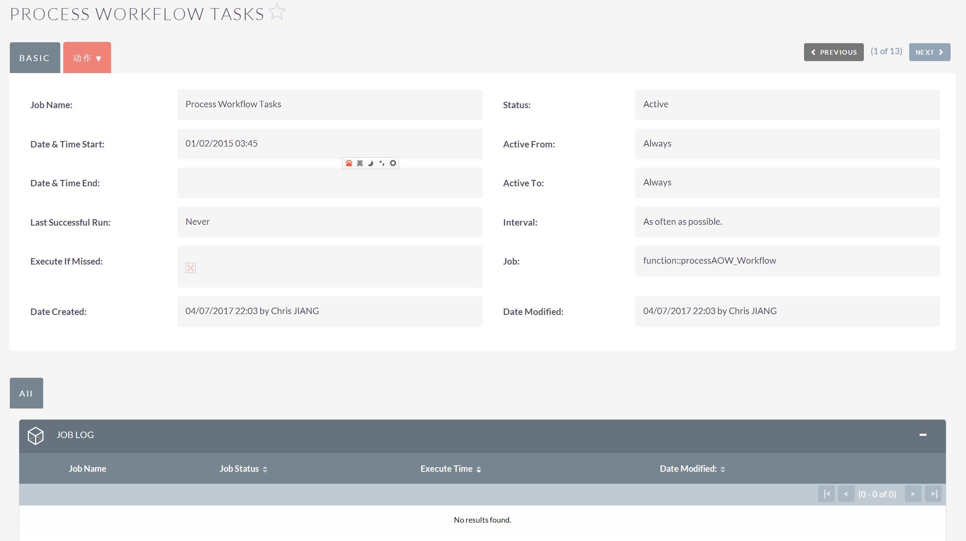Open IME settings gear icon

tap(393, 163)
